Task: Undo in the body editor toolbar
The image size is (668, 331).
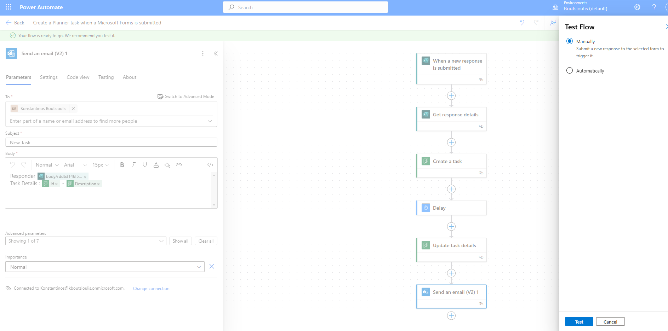Action: tap(13, 165)
